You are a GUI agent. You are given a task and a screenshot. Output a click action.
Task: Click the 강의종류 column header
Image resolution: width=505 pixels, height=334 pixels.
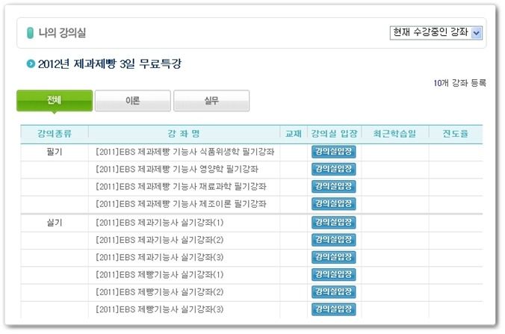pos(55,134)
